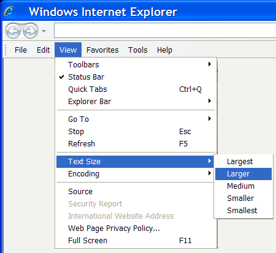
Task: Select Source in the View menu
Action: (x=136, y=192)
